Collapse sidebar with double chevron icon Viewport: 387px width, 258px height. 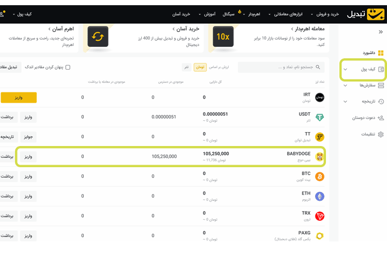[381, 32]
